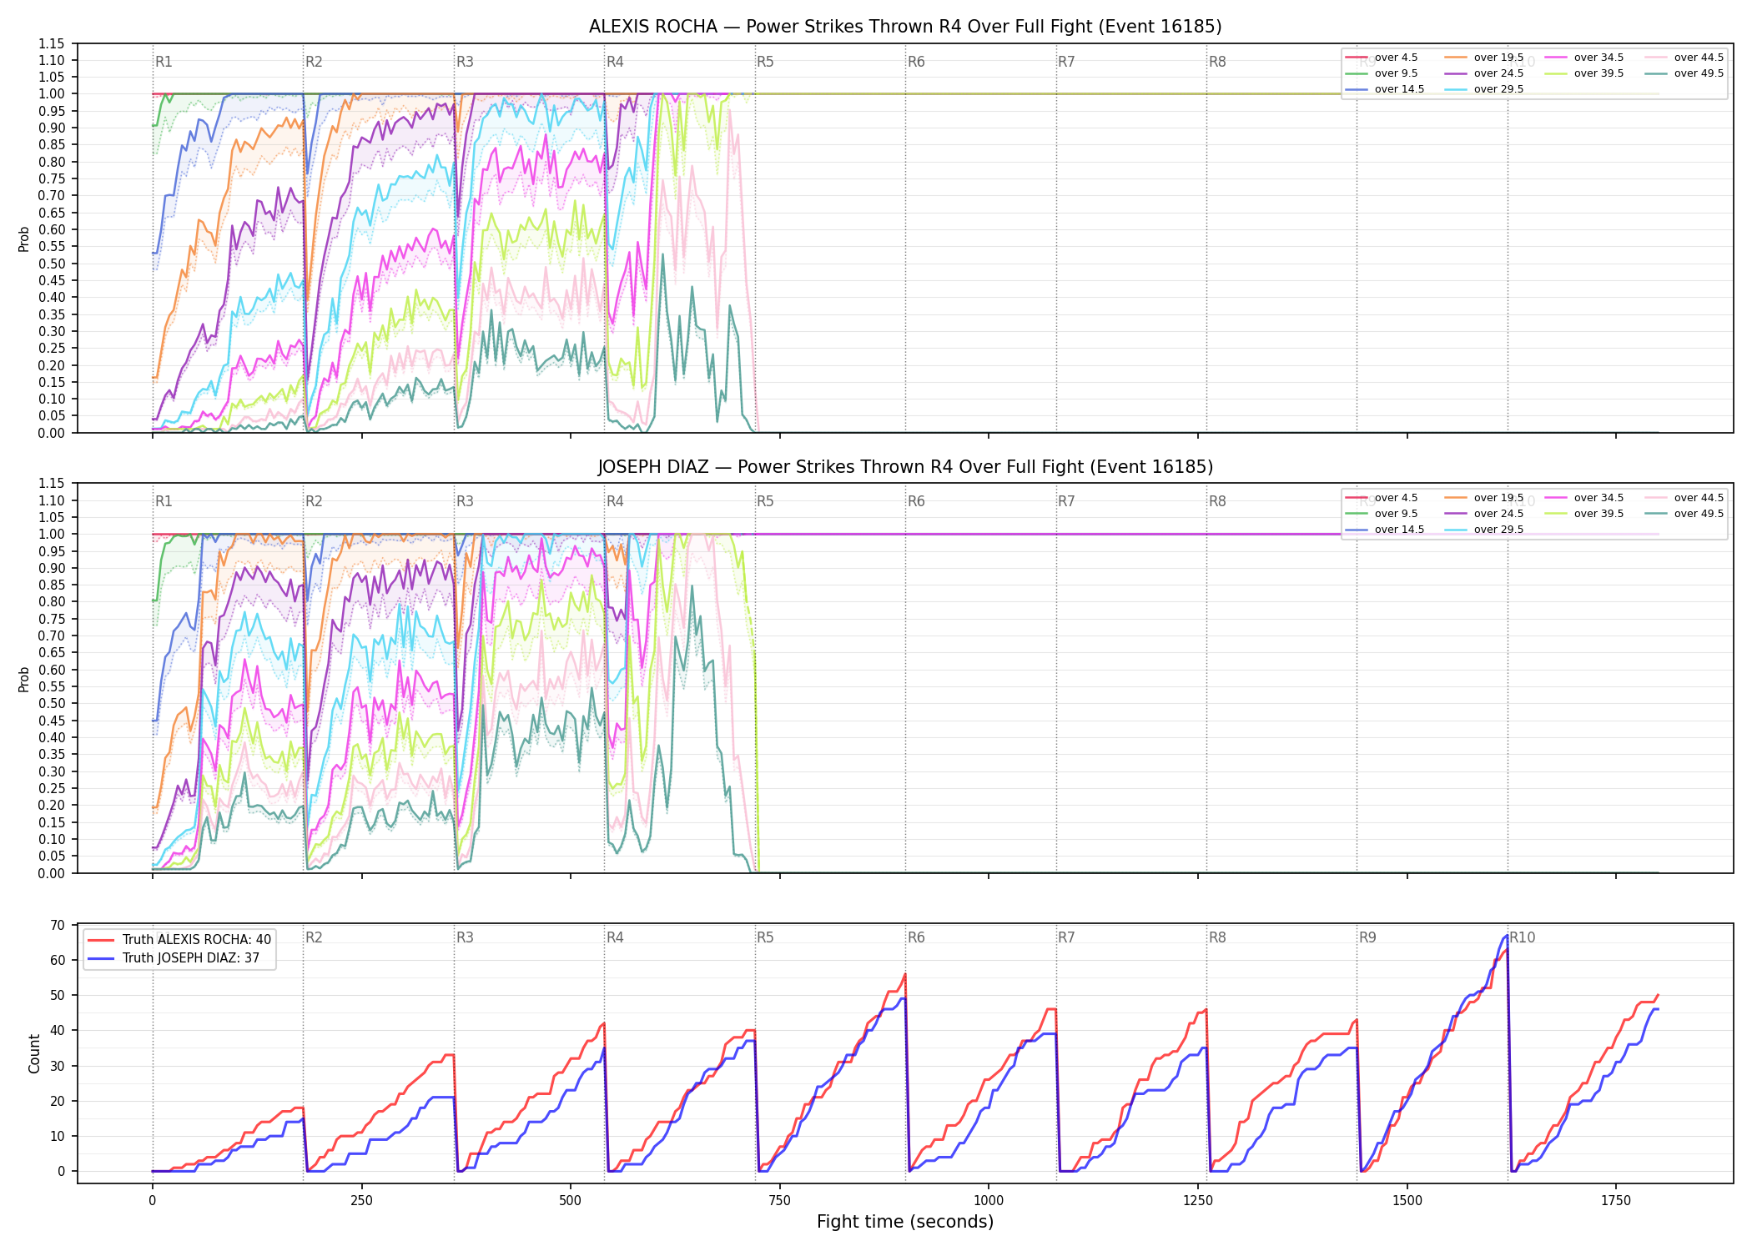Screen dimensions: 1752x1251
Task: Click R6 label in the Count chart
Action: [916, 937]
